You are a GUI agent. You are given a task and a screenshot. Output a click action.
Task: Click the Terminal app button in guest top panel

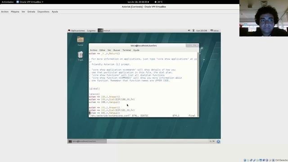click(x=104, y=31)
